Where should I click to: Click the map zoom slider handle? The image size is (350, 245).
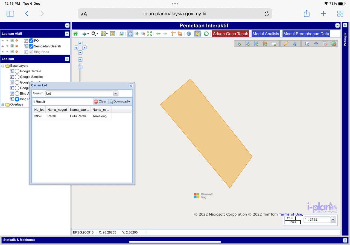(80, 67)
